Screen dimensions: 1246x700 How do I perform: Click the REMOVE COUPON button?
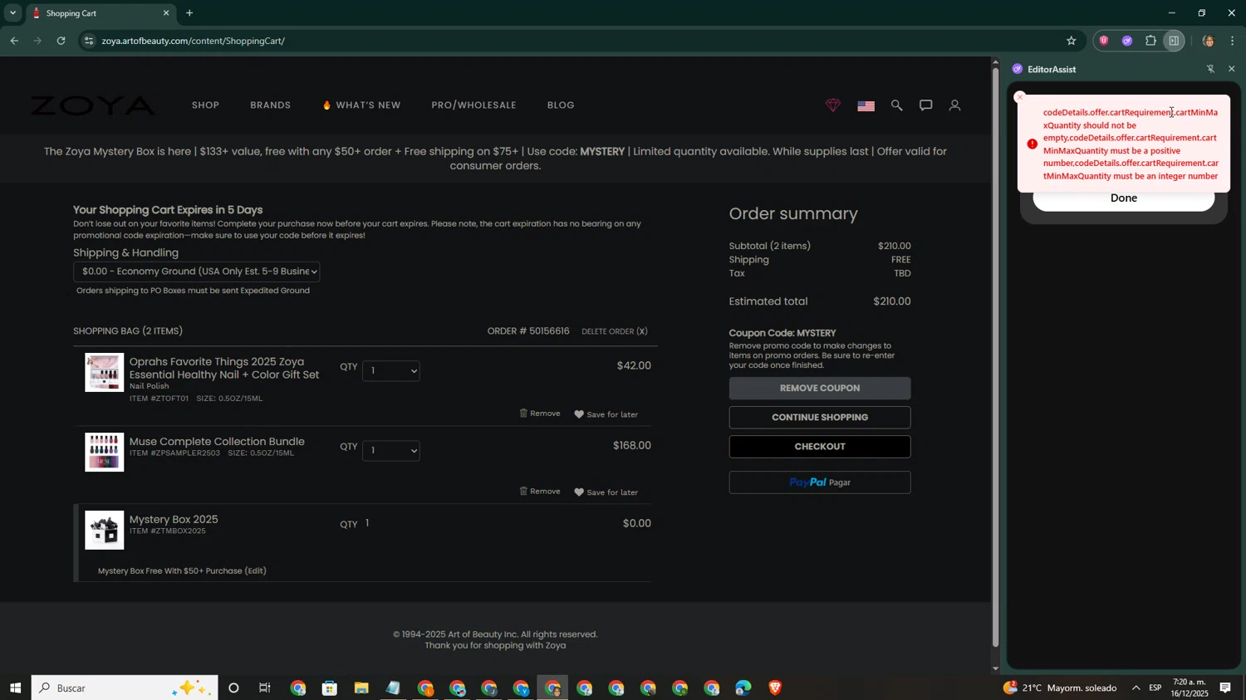(x=819, y=388)
